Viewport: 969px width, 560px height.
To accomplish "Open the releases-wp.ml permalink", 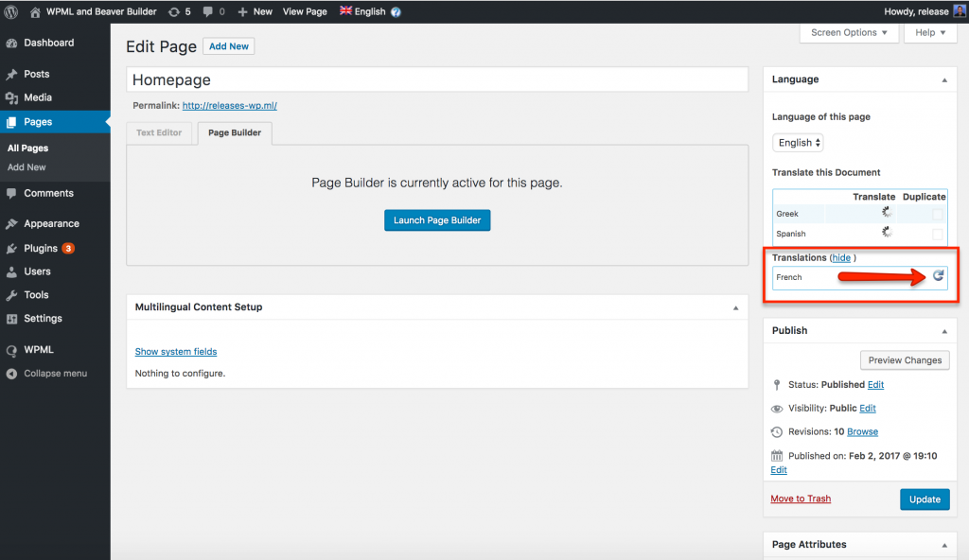I will pyautogui.click(x=230, y=106).
